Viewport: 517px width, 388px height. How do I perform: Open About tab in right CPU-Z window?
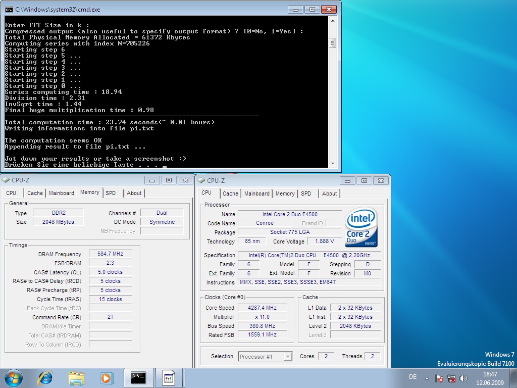click(329, 193)
